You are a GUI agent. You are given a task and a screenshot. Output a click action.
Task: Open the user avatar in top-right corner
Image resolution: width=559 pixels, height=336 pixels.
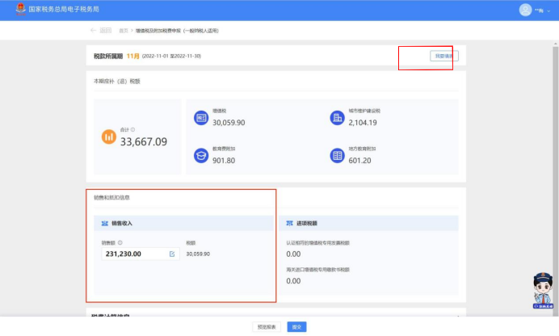click(x=525, y=10)
